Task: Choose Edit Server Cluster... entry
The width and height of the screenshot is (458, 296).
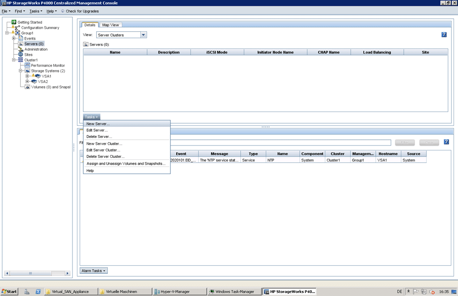Action: click(x=127, y=150)
